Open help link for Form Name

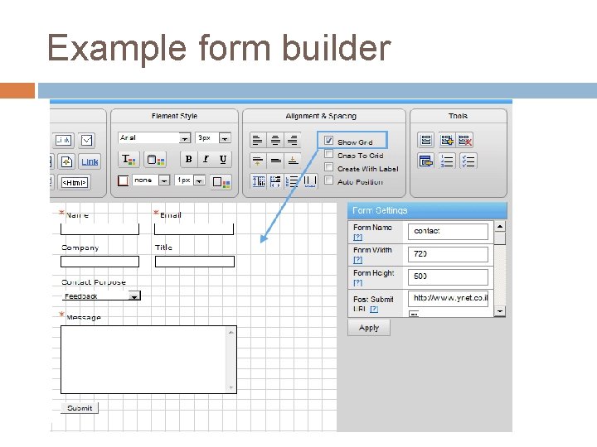point(357,238)
